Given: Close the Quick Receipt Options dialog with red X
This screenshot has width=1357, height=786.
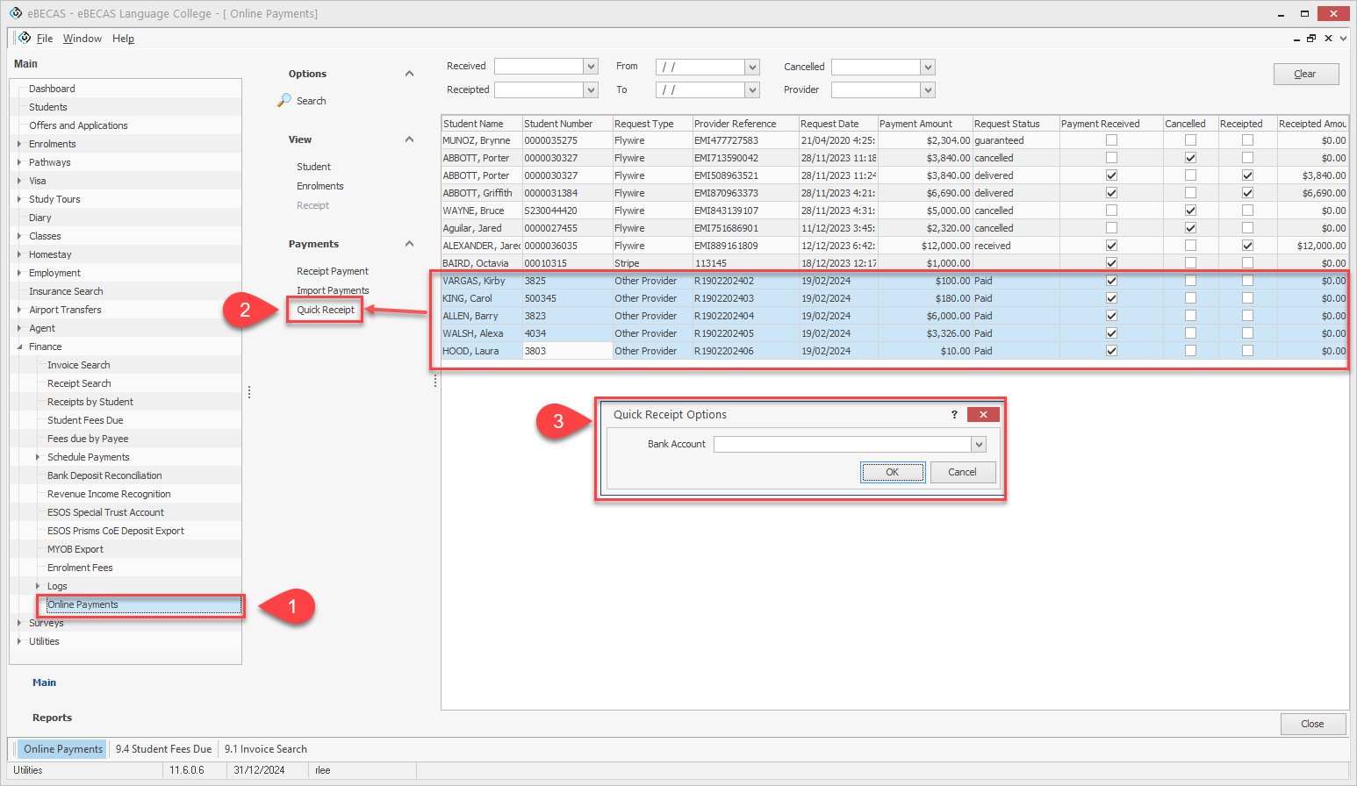Looking at the screenshot, I should [983, 415].
